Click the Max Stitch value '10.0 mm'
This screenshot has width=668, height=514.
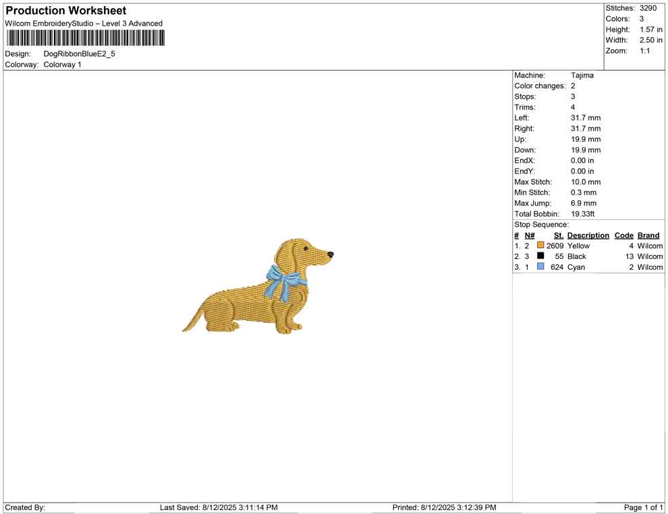tap(586, 182)
